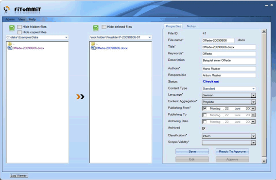Click the orange double-arrow transfer icon

80,97
